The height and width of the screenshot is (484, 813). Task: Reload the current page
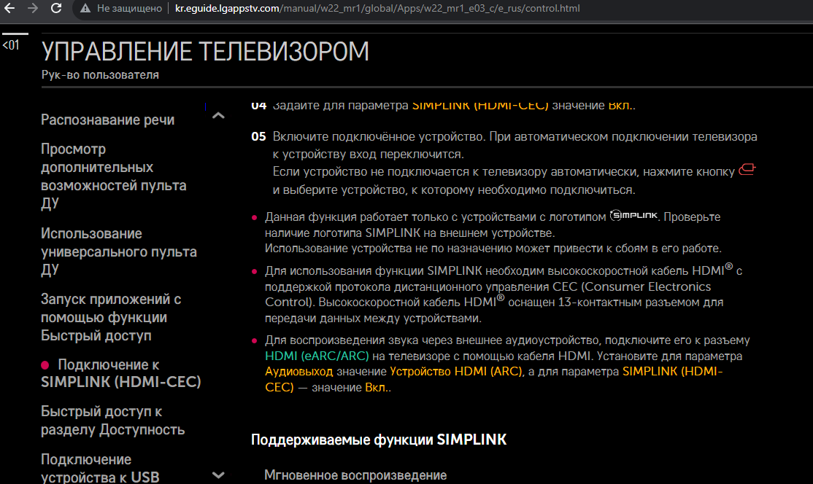56,9
